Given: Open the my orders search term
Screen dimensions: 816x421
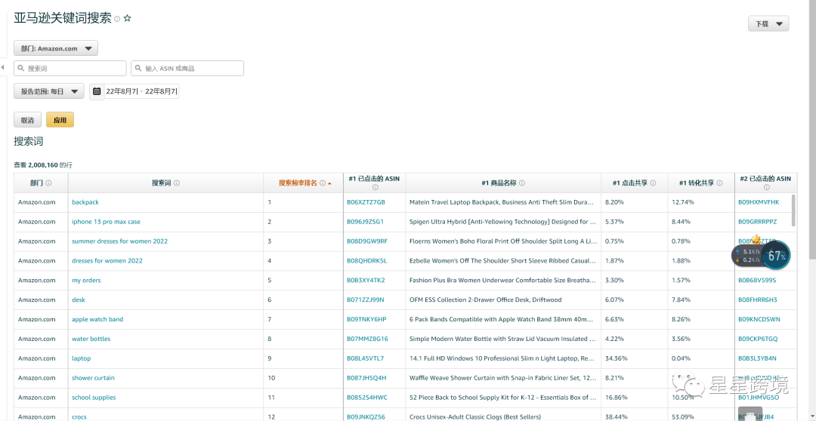Looking at the screenshot, I should pyautogui.click(x=86, y=280).
